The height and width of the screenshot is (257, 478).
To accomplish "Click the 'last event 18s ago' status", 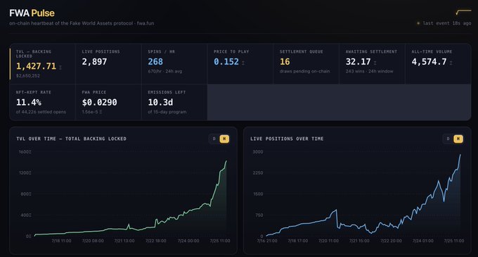I will click(x=447, y=23).
